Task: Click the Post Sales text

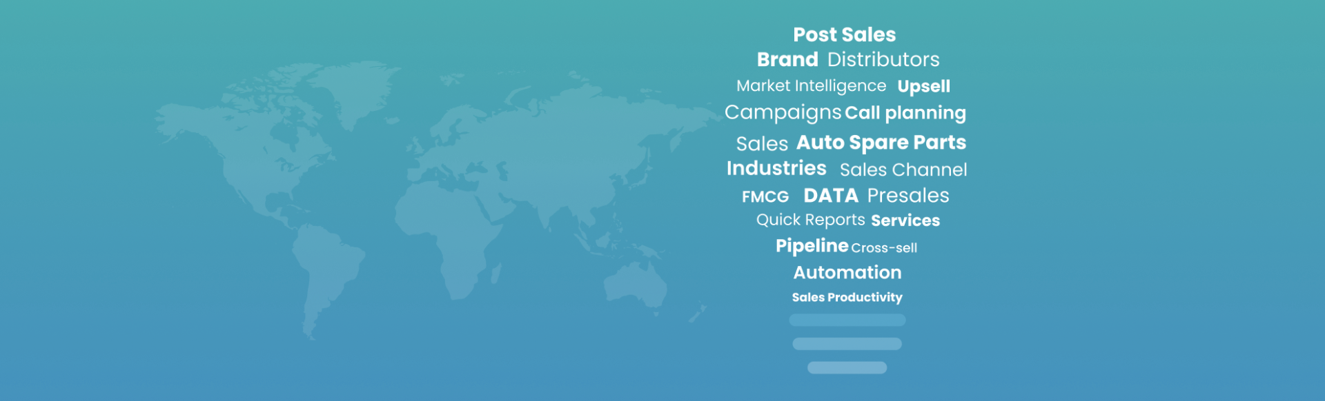Action: 844,34
